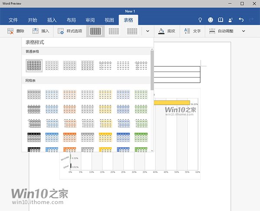The image size is (260, 211).
Task: Select the third table style in the ribbon
Action: [132, 31]
